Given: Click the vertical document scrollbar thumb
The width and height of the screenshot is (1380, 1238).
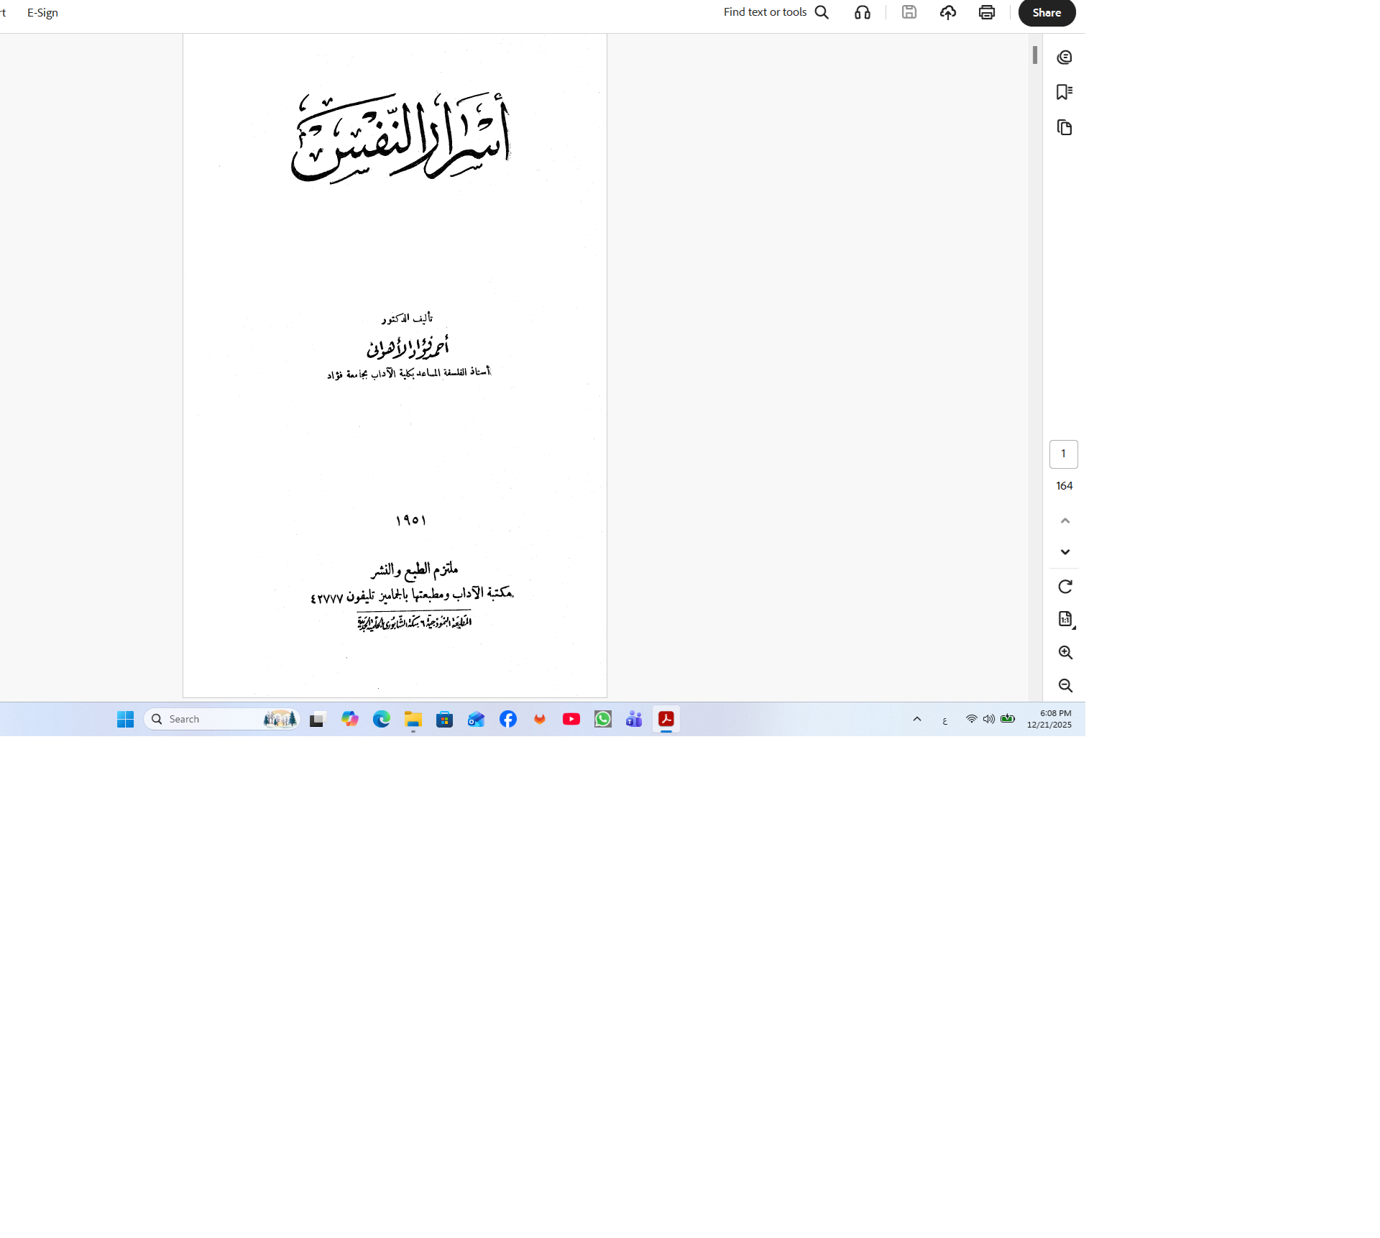Looking at the screenshot, I should click(x=1035, y=55).
